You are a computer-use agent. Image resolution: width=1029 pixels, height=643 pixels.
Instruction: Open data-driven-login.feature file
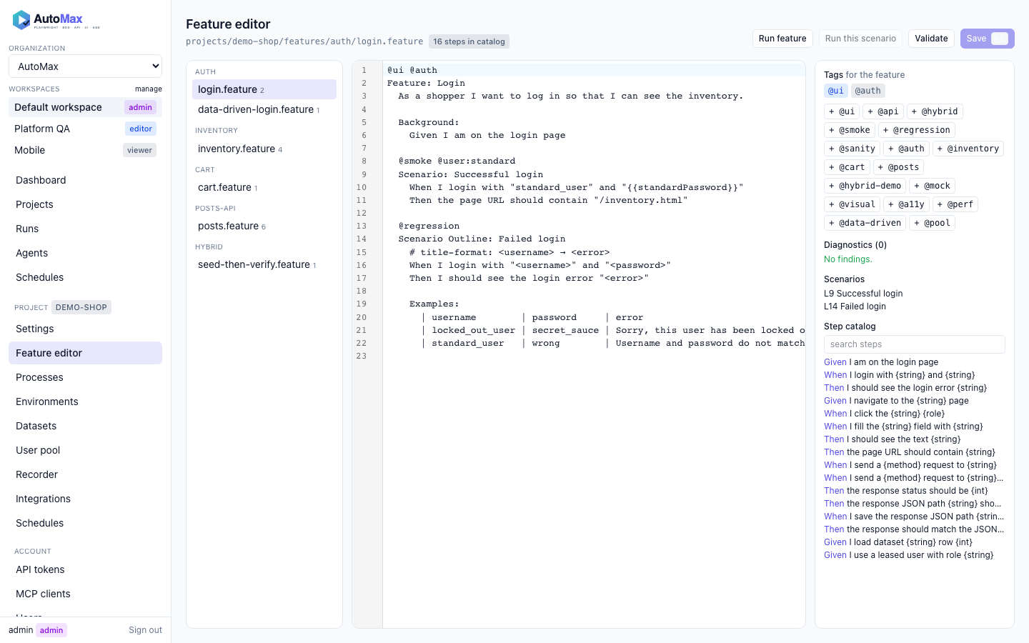coord(264,109)
